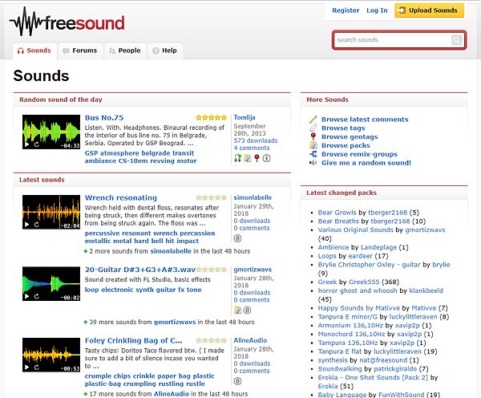Click the pack icon for Bus No.75
The image size is (481, 398).
pyautogui.click(x=248, y=158)
